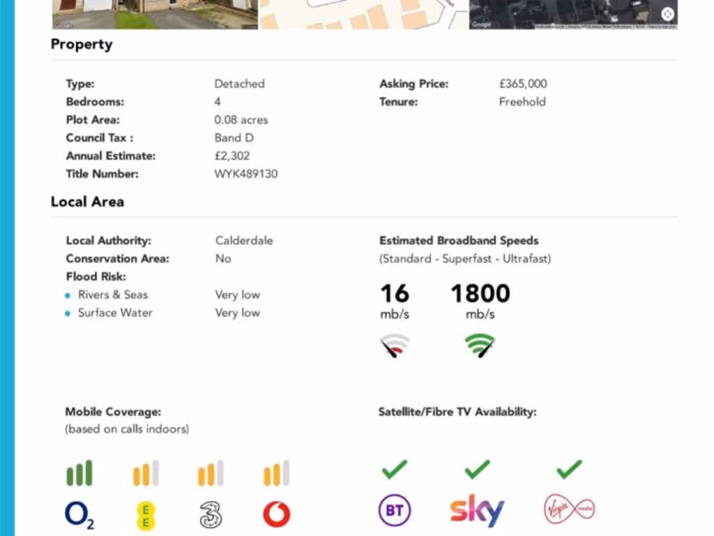Click the orange signal bars above Vodafone
The height and width of the screenshot is (536, 714).
[276, 473]
